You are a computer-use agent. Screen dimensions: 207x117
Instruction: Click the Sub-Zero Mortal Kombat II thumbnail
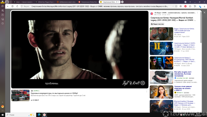tap(161, 48)
